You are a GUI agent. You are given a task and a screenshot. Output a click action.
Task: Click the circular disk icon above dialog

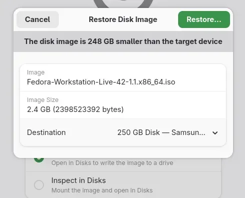(x=123, y=3)
